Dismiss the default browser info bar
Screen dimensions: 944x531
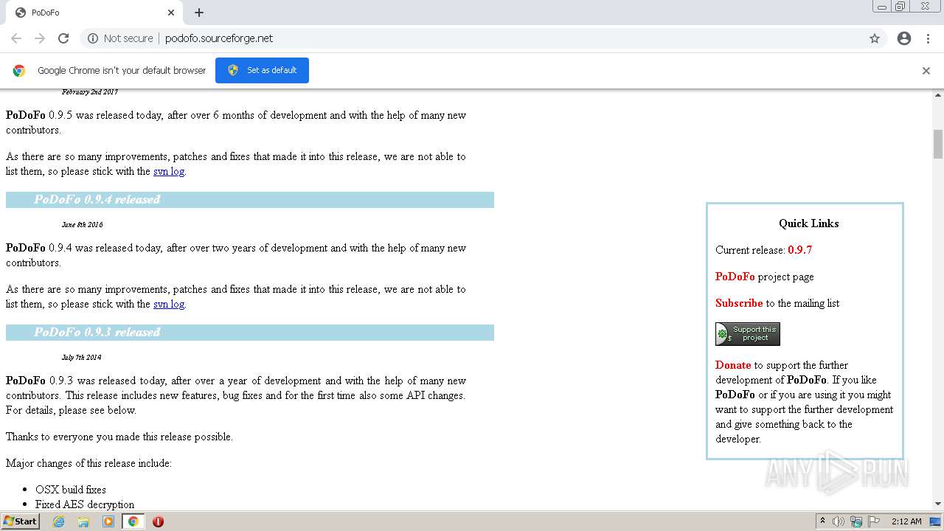click(x=926, y=71)
